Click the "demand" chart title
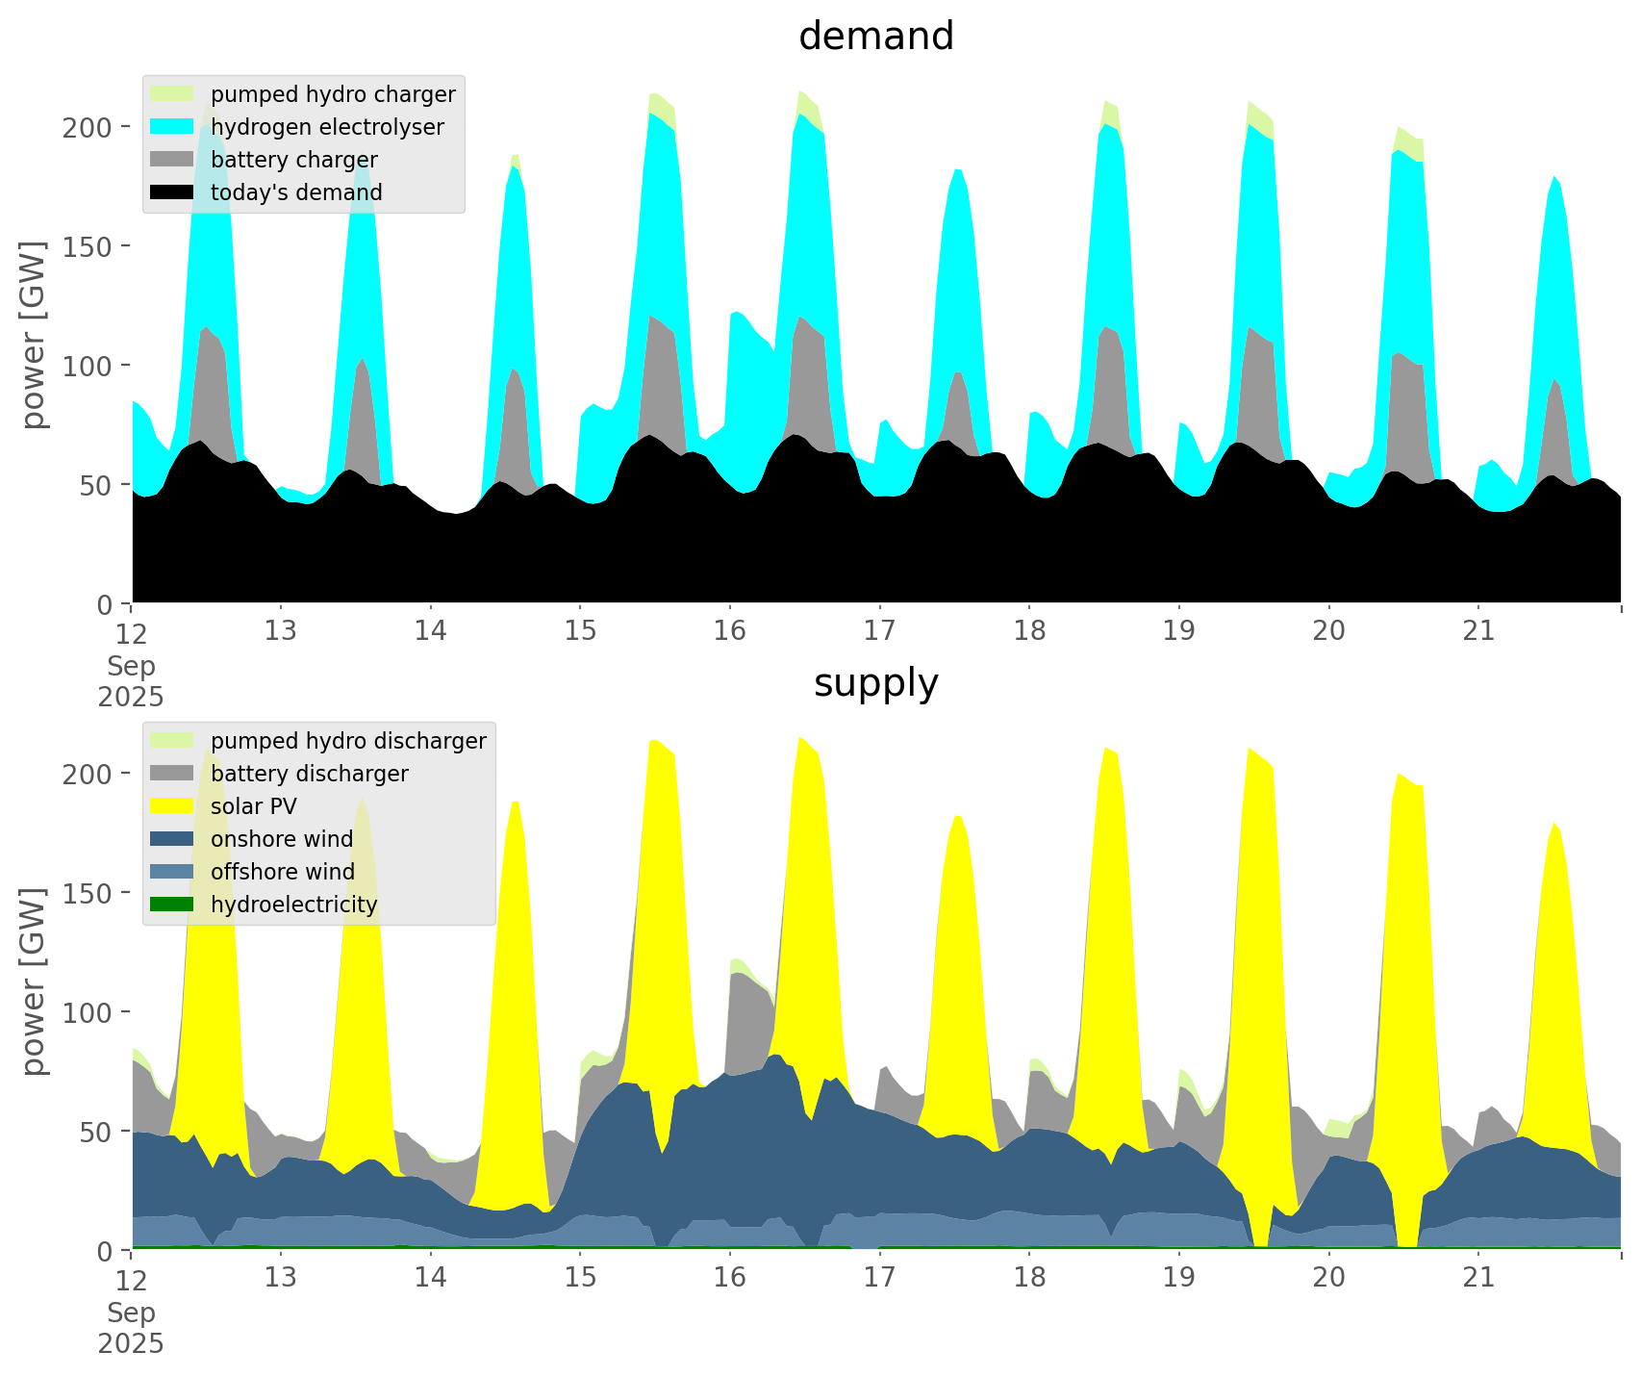Viewport: 1641px width, 1377px height. click(875, 37)
